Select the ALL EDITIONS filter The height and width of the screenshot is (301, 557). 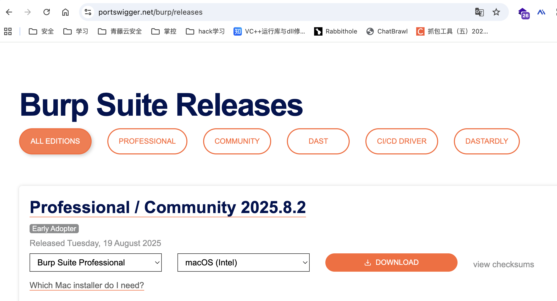coord(55,141)
